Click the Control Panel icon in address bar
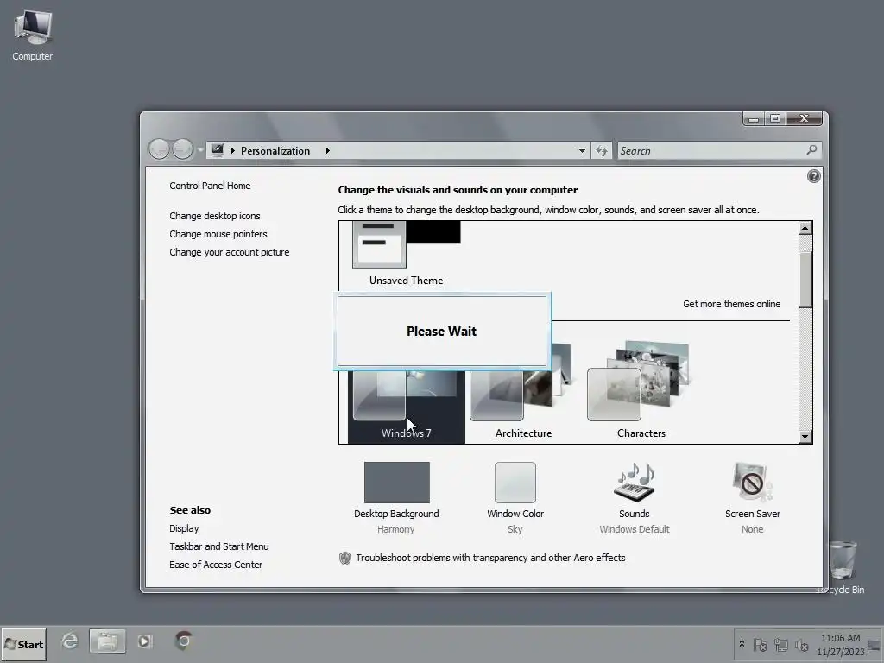 (x=218, y=150)
